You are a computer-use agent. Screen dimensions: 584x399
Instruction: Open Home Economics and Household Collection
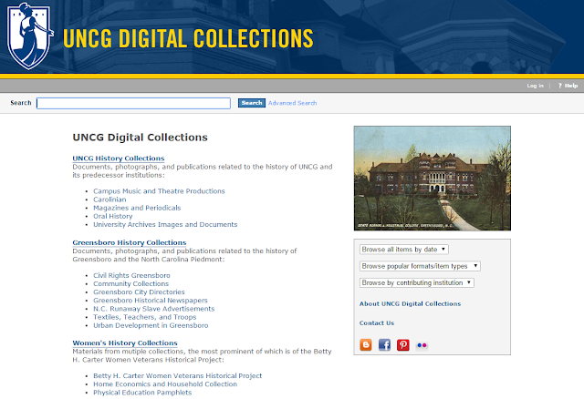165,384
